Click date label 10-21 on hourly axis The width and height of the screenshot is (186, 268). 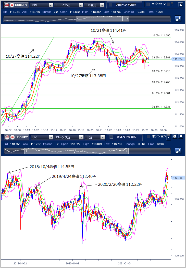tap(99, 130)
